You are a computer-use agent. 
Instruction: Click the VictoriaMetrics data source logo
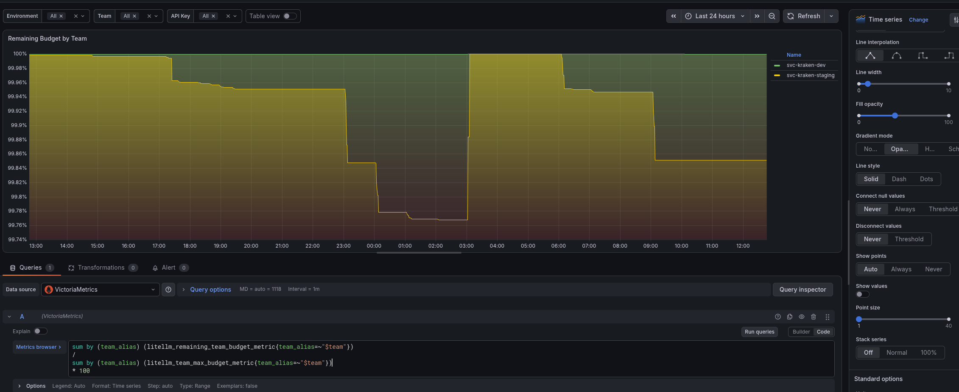(49, 290)
